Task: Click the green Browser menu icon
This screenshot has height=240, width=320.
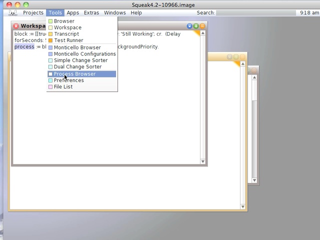Action: click(x=50, y=21)
